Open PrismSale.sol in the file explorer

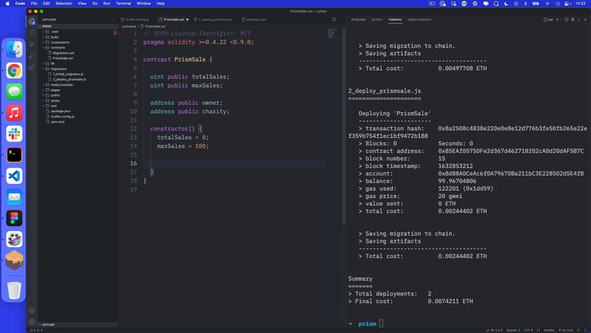tap(64, 58)
